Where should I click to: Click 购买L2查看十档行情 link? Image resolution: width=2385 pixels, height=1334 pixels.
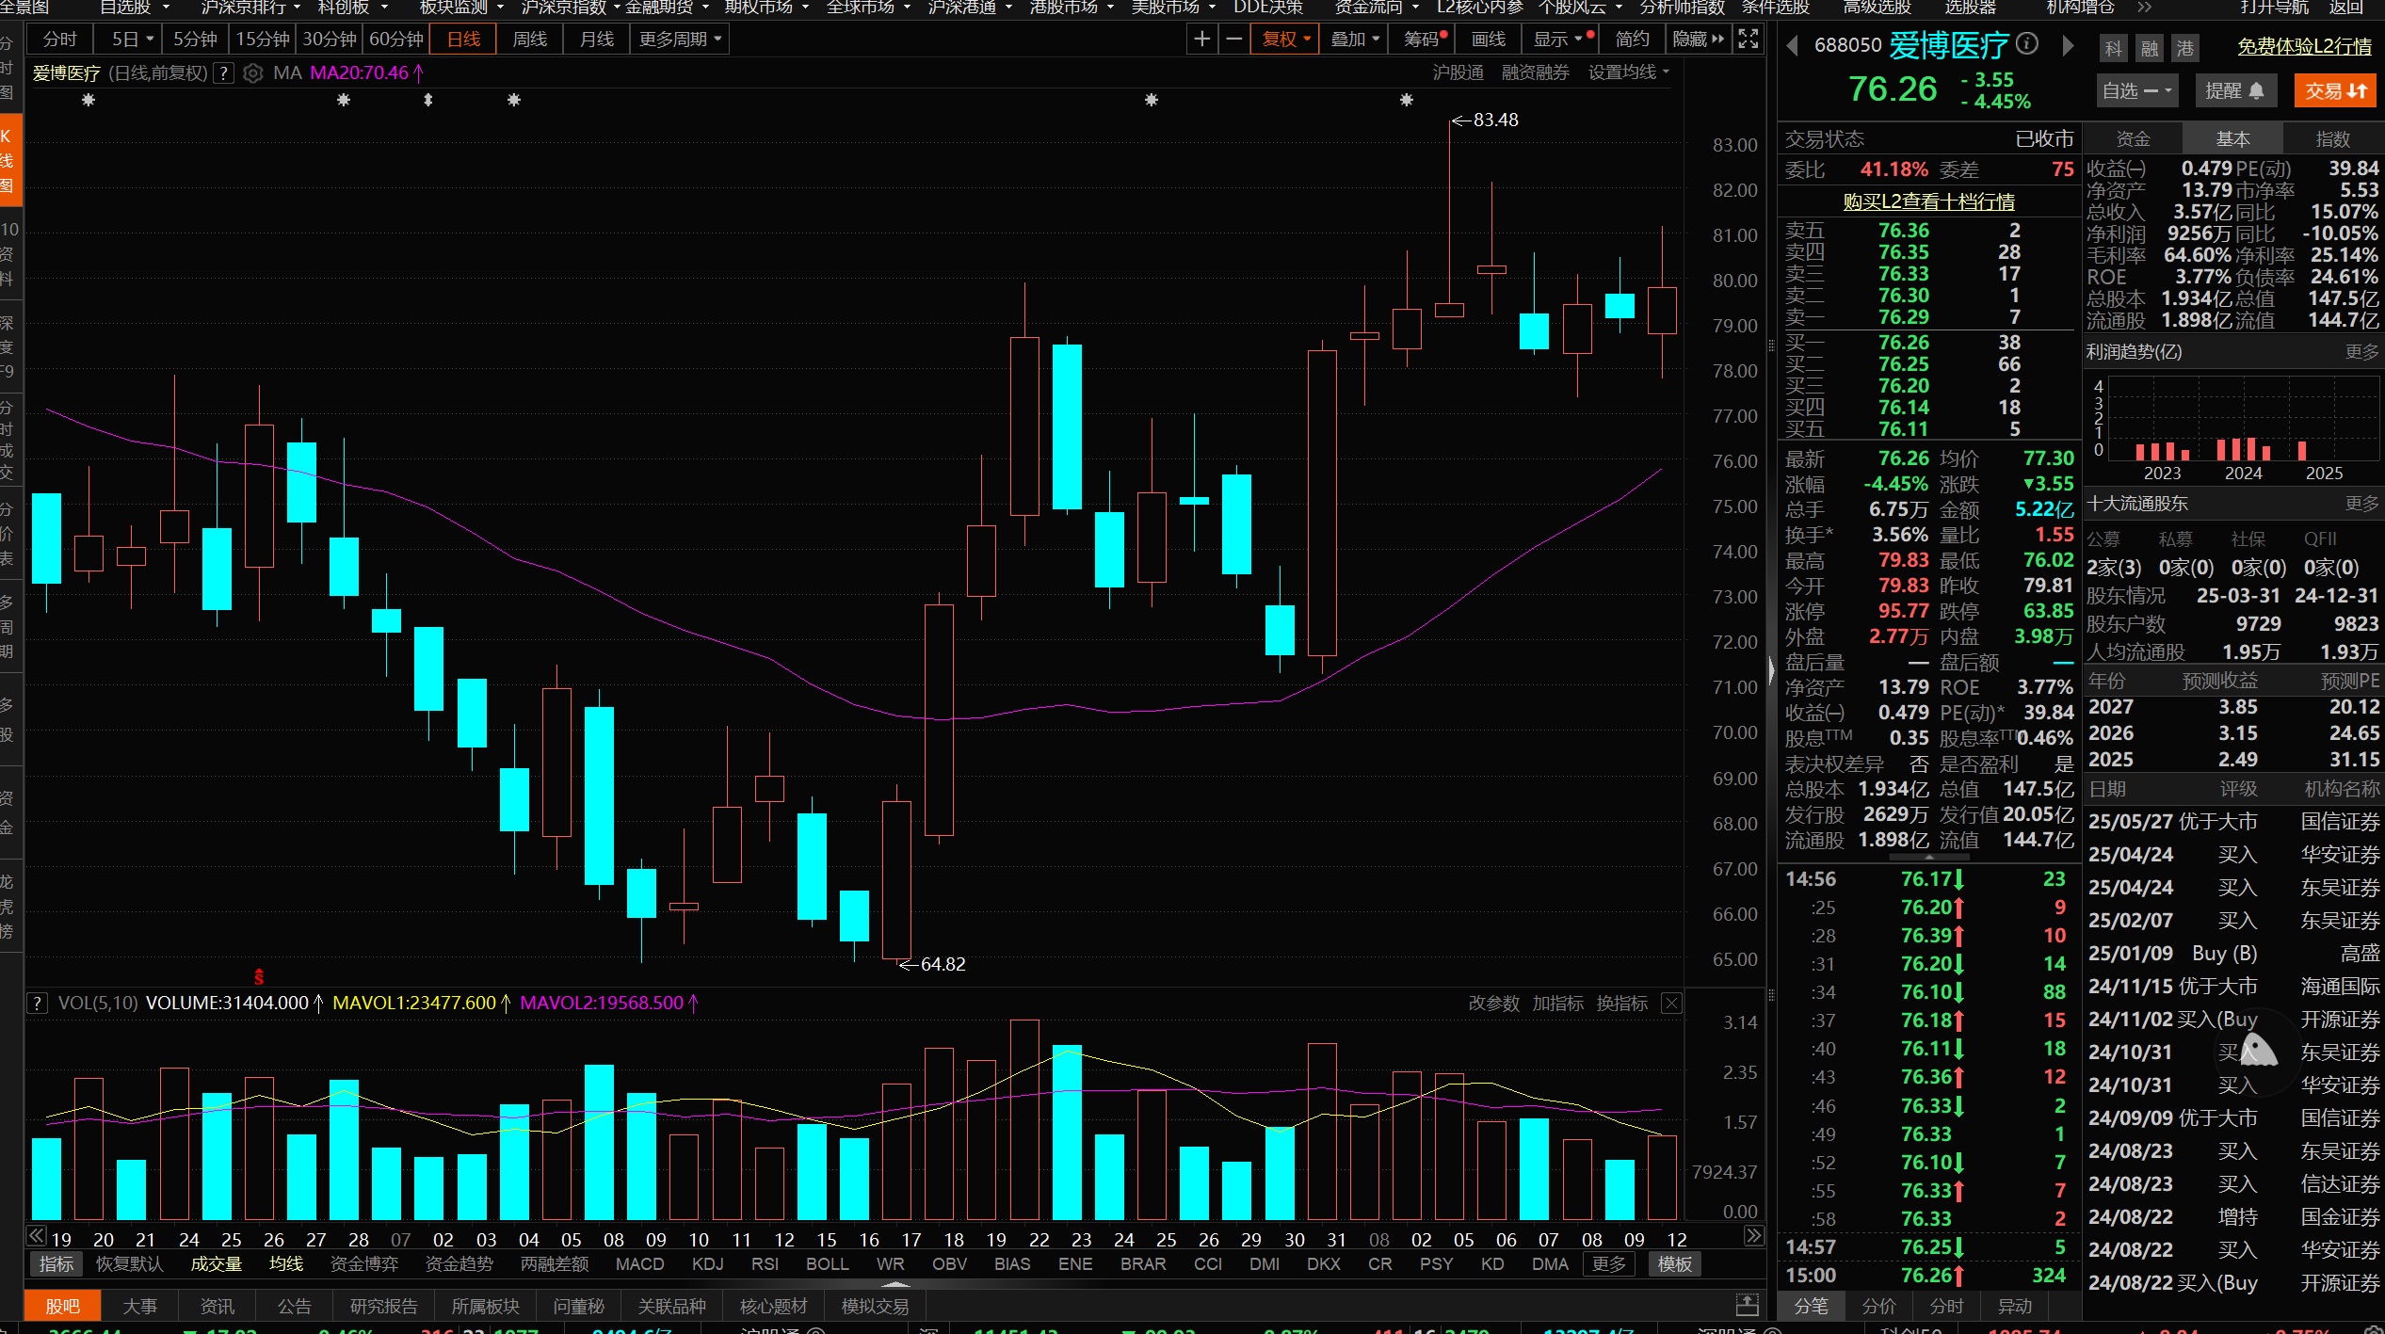point(1928,201)
